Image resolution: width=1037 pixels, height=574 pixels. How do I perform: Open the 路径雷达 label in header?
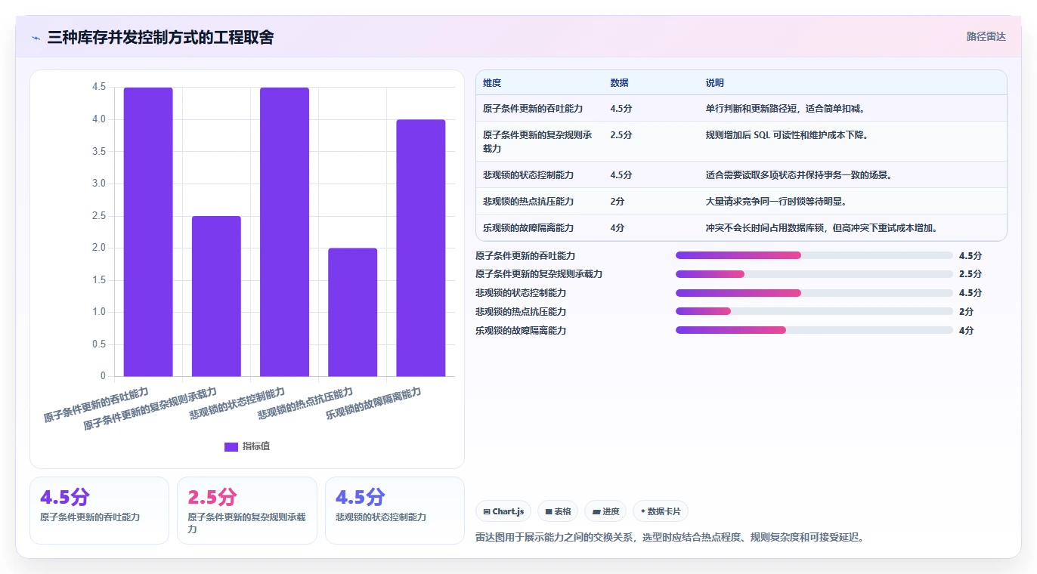click(986, 36)
